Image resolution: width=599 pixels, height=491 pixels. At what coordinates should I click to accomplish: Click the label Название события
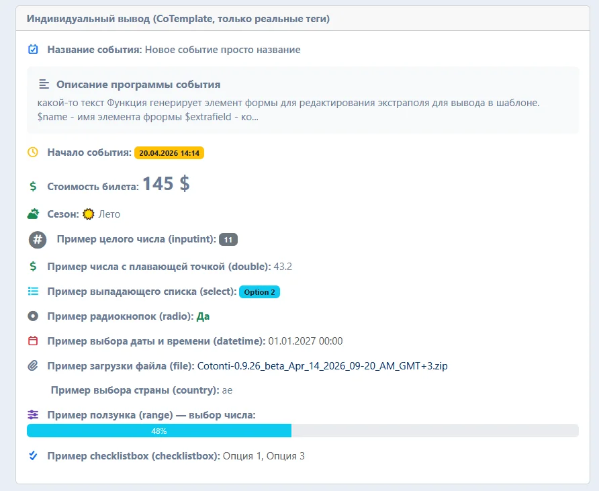pyautogui.click(x=95, y=50)
